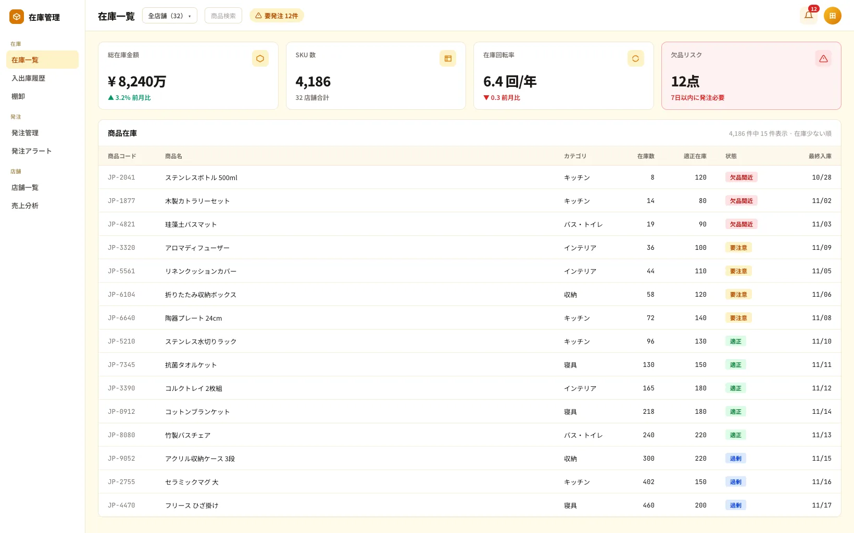
Task: Click product name 竹製バスチェア
Action: [x=187, y=435]
